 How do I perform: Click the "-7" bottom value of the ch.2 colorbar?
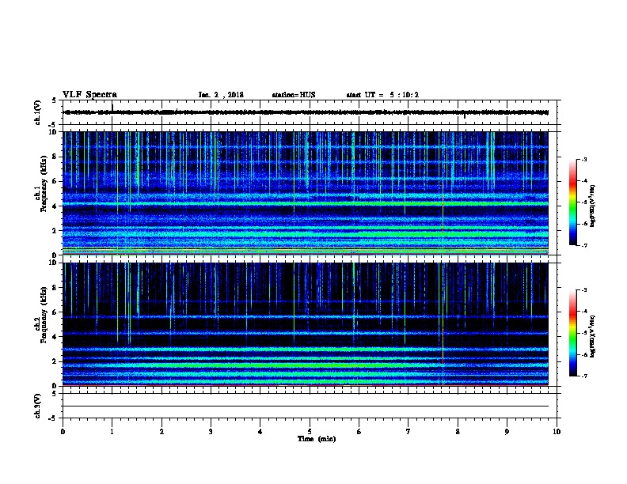(584, 376)
